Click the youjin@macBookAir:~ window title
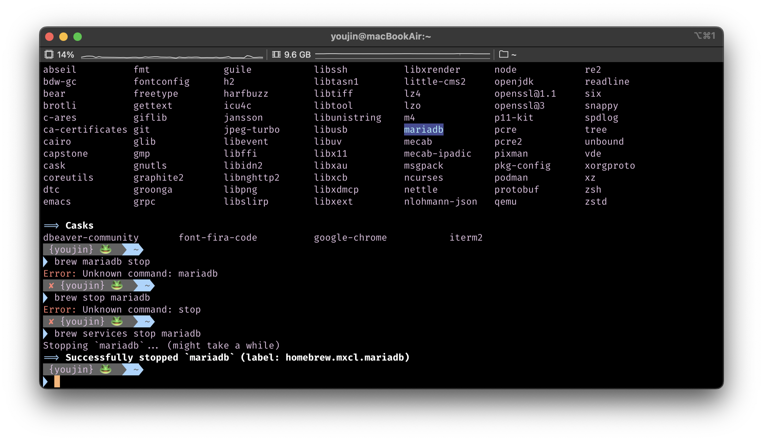Screen dimensions: 763x441 point(381,36)
